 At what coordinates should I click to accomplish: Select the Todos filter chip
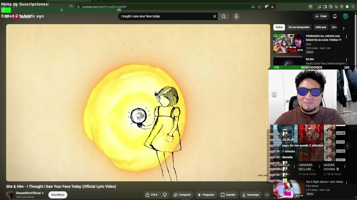click(x=279, y=27)
